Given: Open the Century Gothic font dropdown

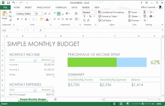Looking at the screenshot, I should click(34, 14).
